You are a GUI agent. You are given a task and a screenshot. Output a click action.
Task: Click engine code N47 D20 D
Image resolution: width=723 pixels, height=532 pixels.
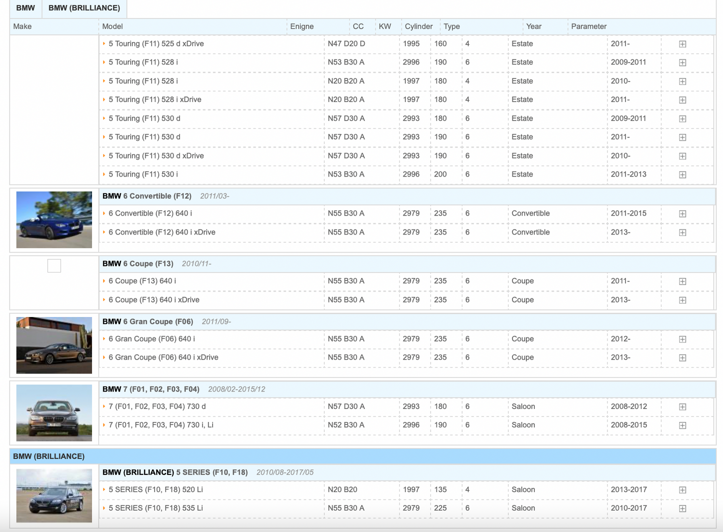[346, 43]
